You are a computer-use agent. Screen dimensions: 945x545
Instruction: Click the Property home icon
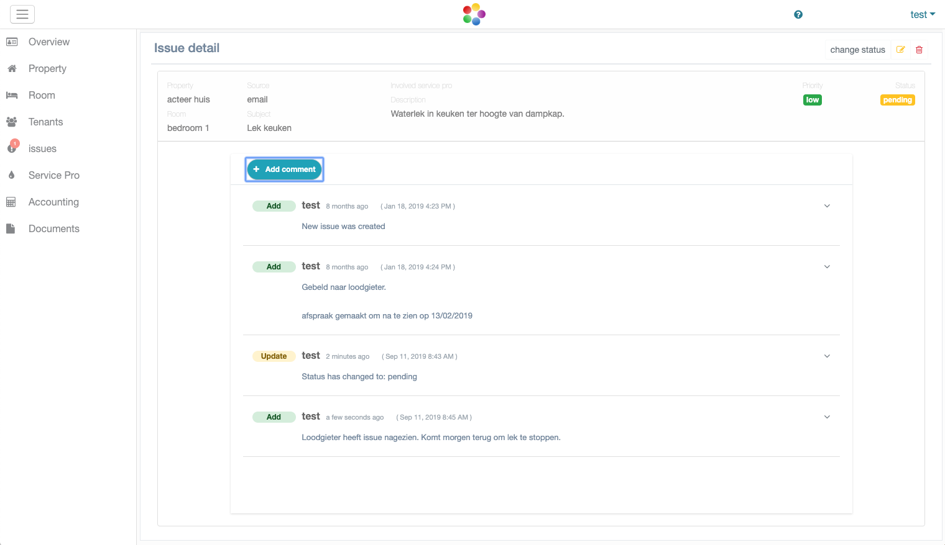point(12,69)
